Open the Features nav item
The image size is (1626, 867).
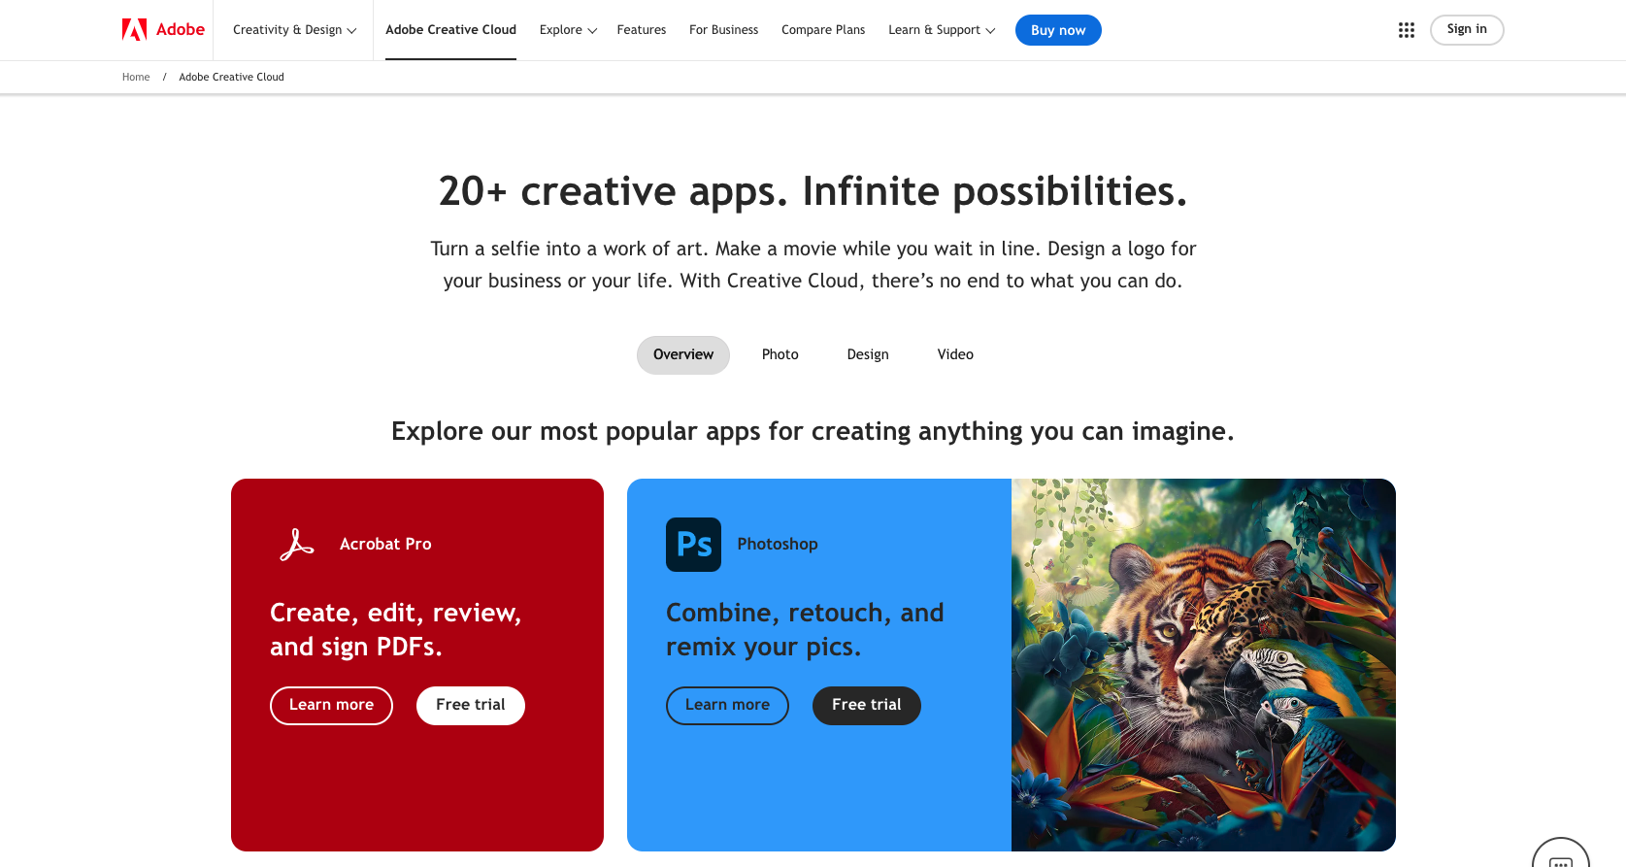tap(642, 30)
